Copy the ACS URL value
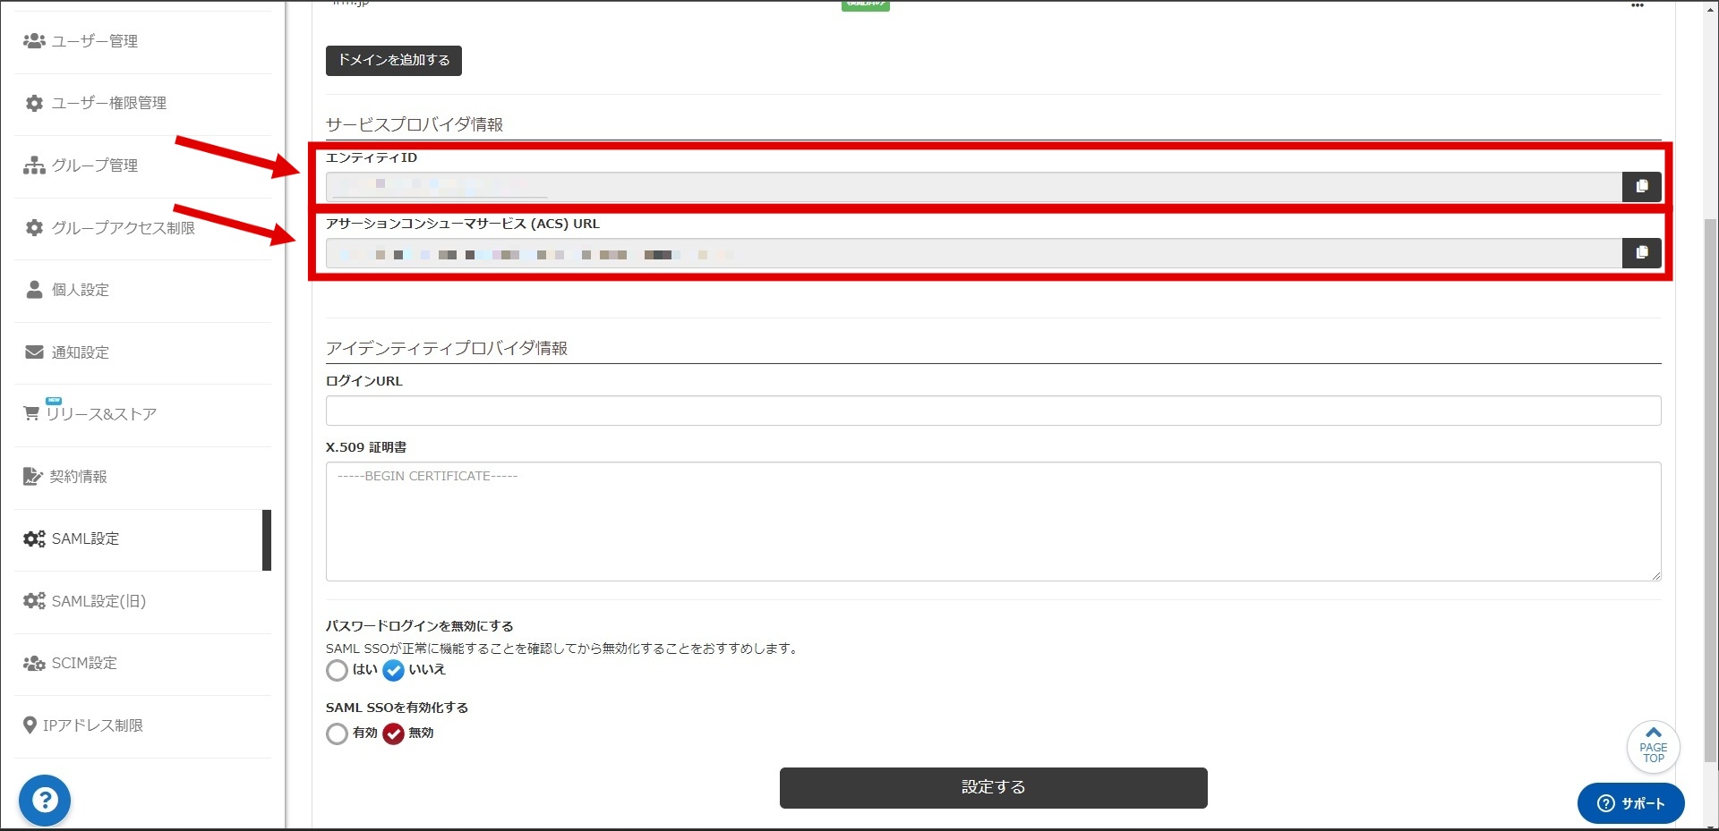The image size is (1719, 831). 1641,253
